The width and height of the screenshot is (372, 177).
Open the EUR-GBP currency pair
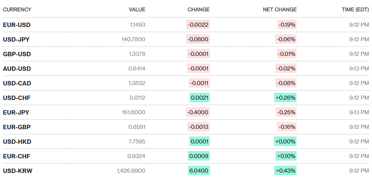click(17, 127)
